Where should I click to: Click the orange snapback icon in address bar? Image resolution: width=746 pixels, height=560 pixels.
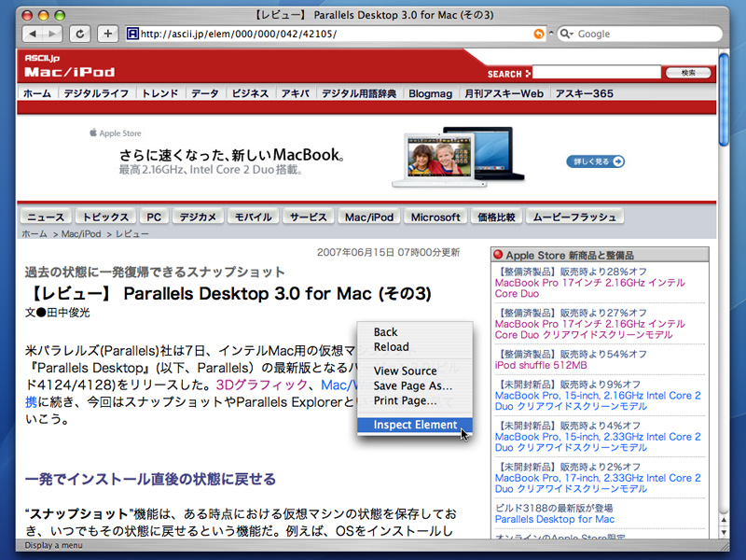(x=539, y=34)
